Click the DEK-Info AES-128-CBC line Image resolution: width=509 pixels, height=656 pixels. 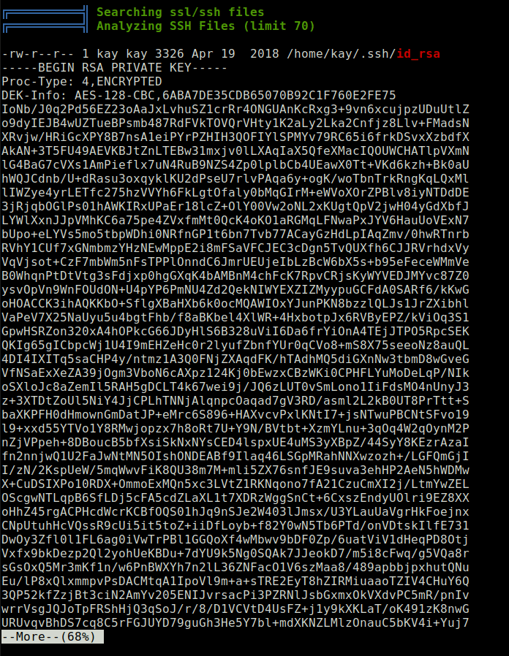point(199,96)
